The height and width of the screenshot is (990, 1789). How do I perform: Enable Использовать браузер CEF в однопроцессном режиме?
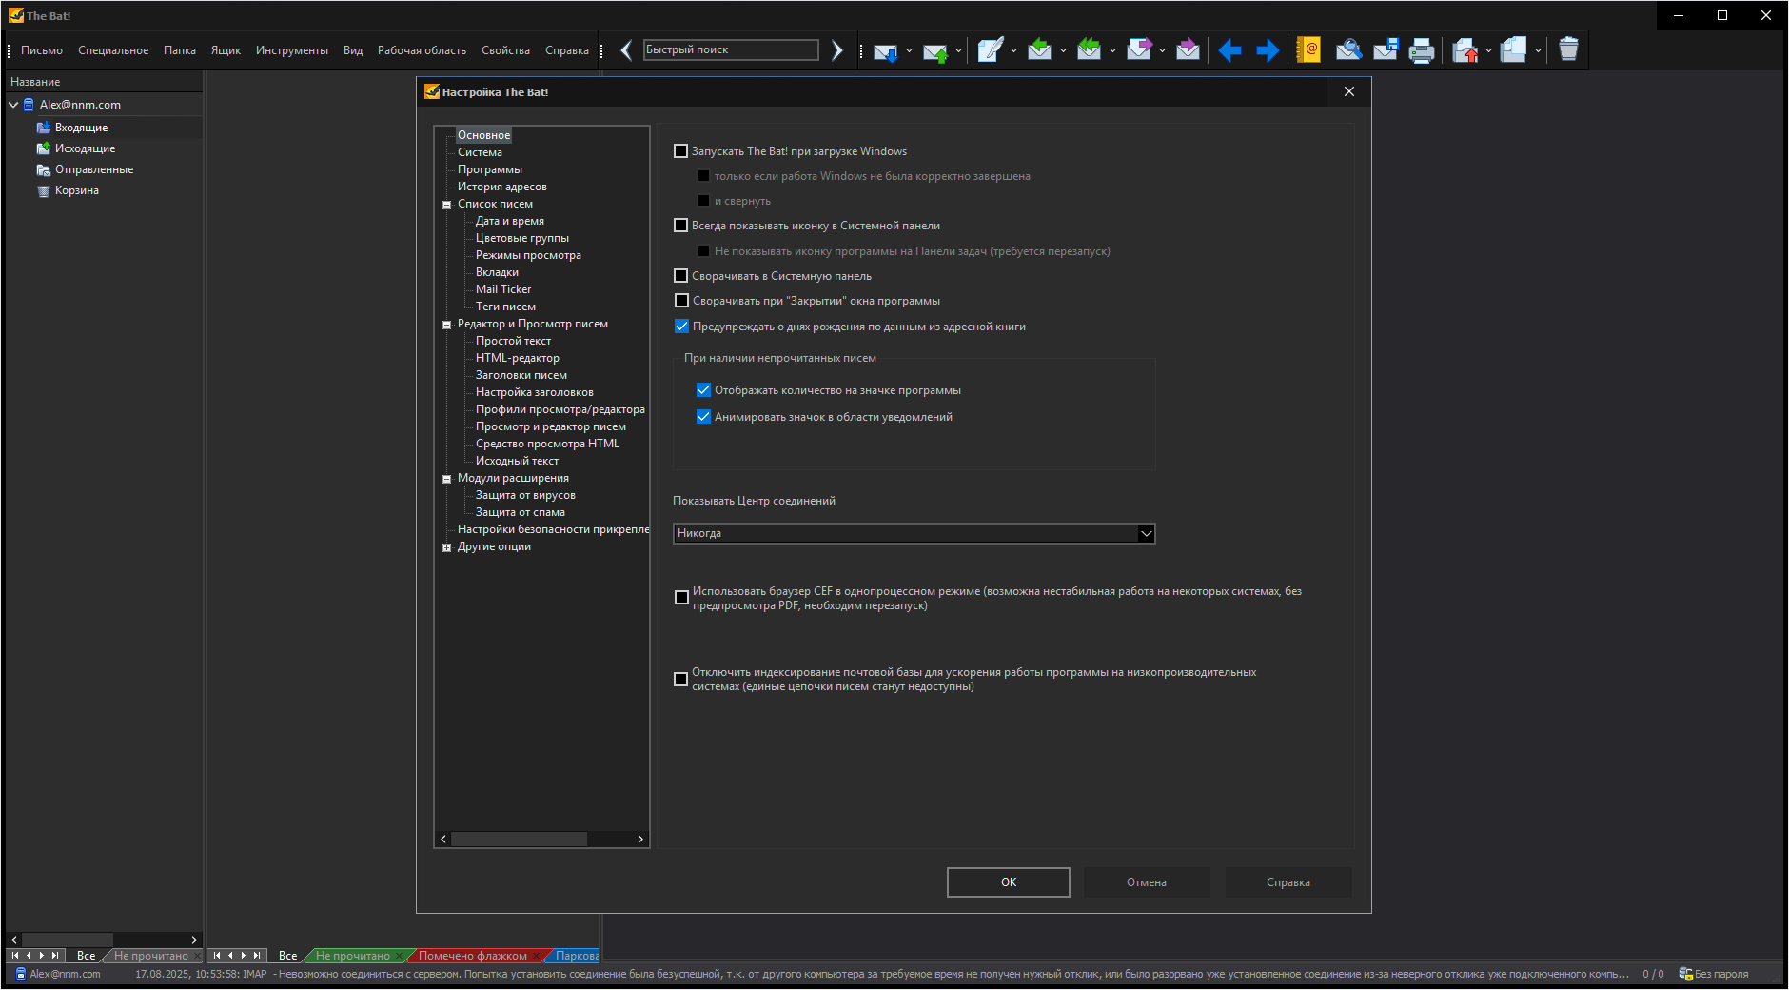pyautogui.click(x=681, y=598)
